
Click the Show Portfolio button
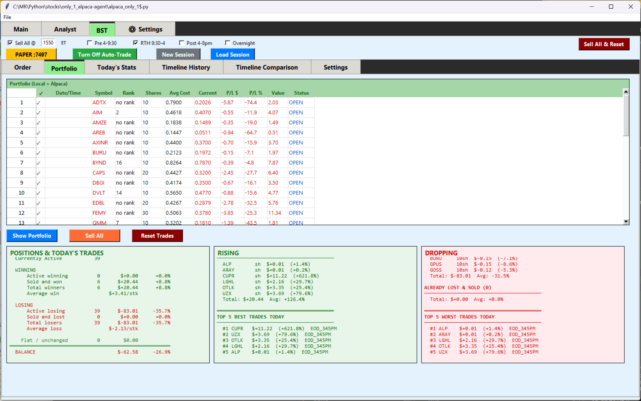(x=32, y=236)
